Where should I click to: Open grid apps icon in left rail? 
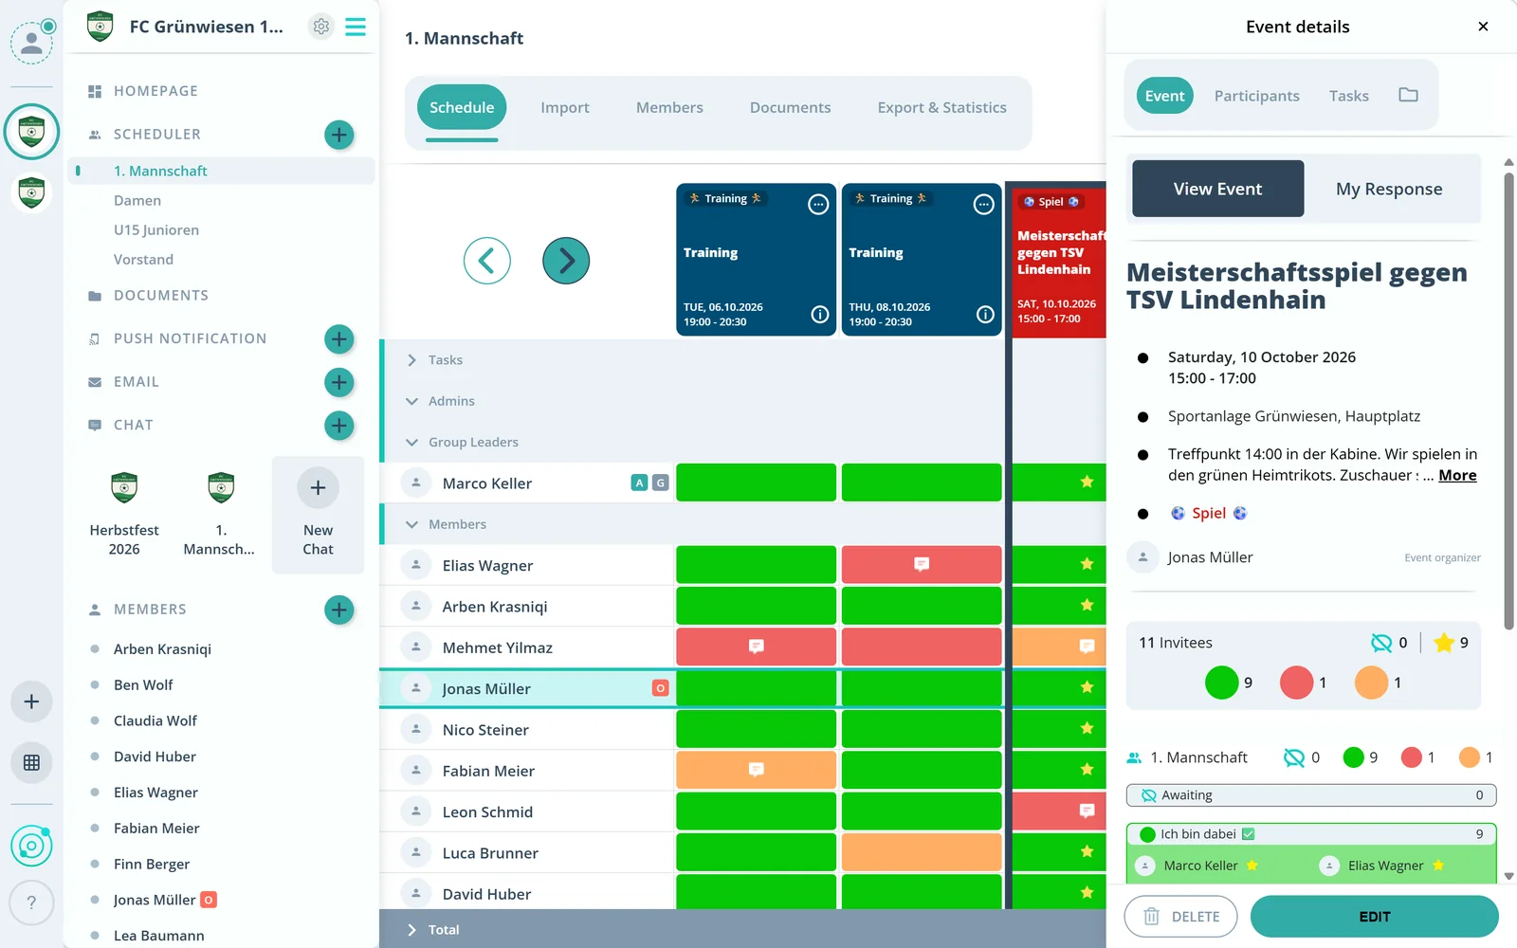click(31, 762)
